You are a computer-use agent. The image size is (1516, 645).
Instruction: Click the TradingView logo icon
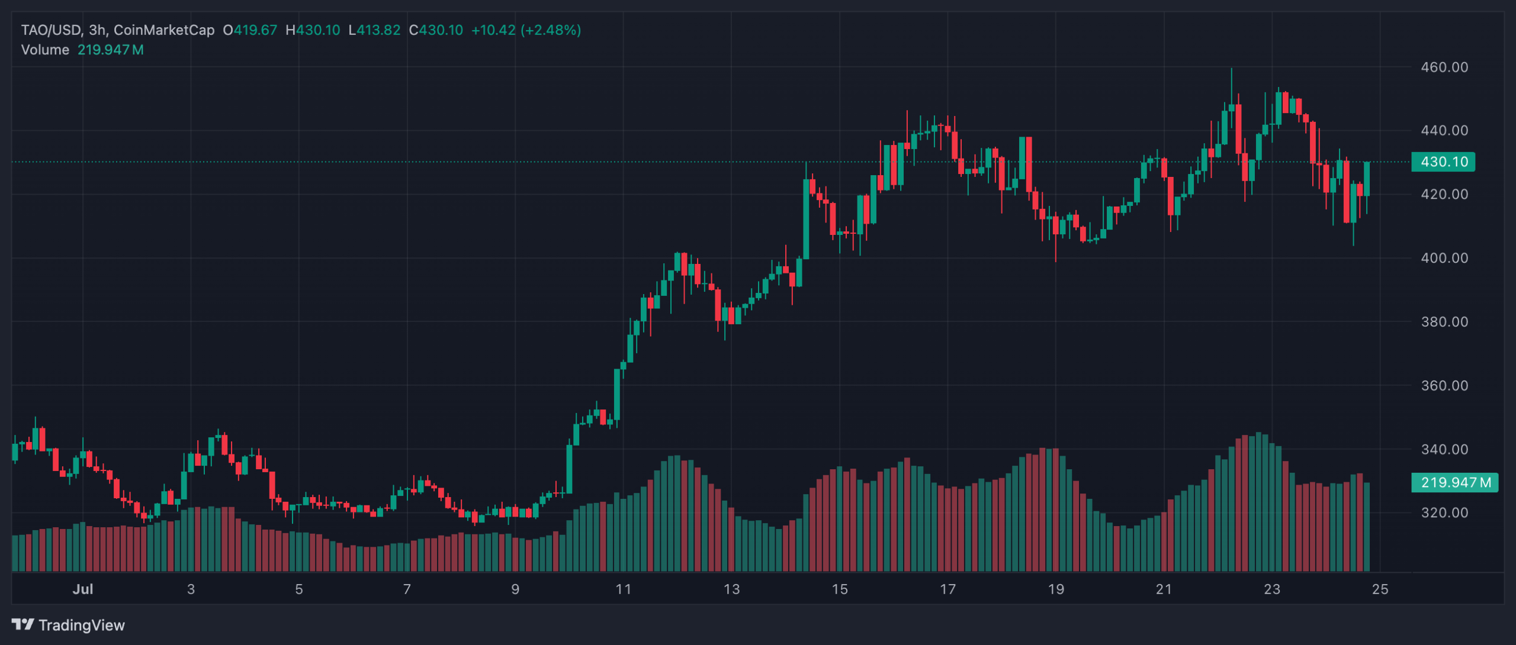tap(23, 624)
